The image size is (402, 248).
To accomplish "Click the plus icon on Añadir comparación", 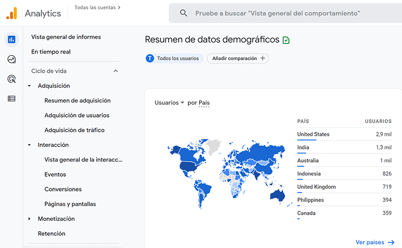I will 262,59.
